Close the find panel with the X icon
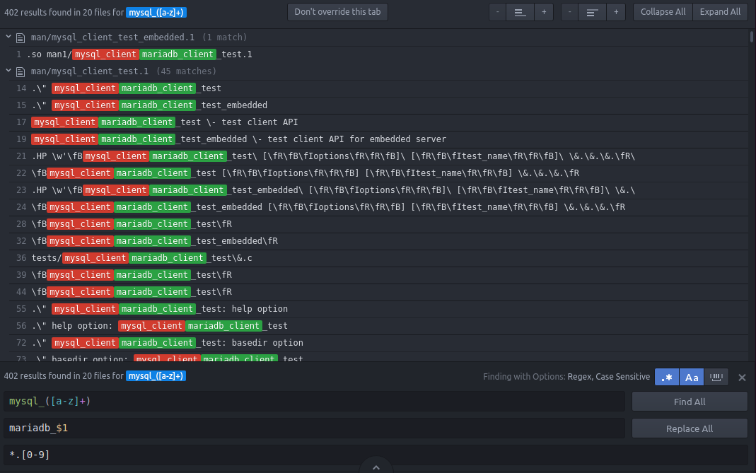 coord(742,378)
